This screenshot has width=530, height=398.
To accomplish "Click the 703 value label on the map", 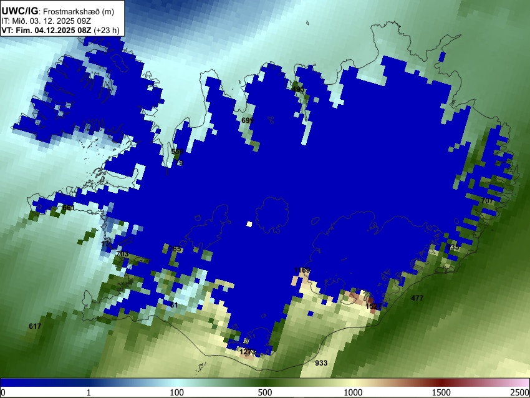I will click(x=122, y=254).
